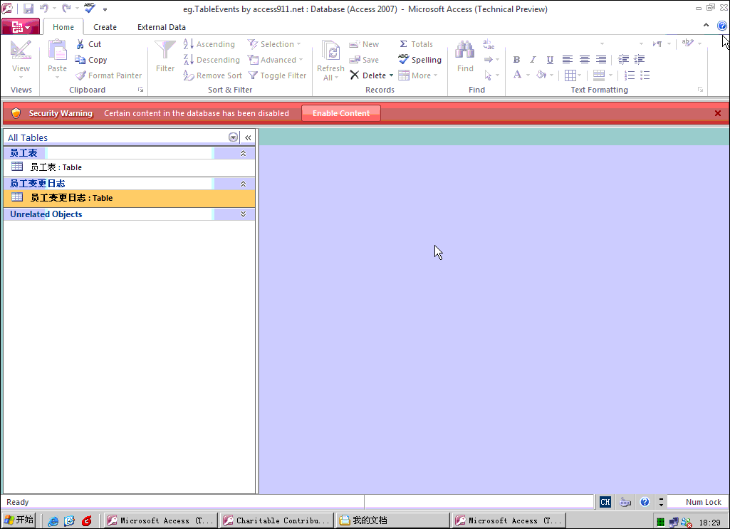Select the Format Painter brush

[80, 75]
